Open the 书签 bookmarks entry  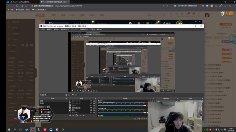11,10
